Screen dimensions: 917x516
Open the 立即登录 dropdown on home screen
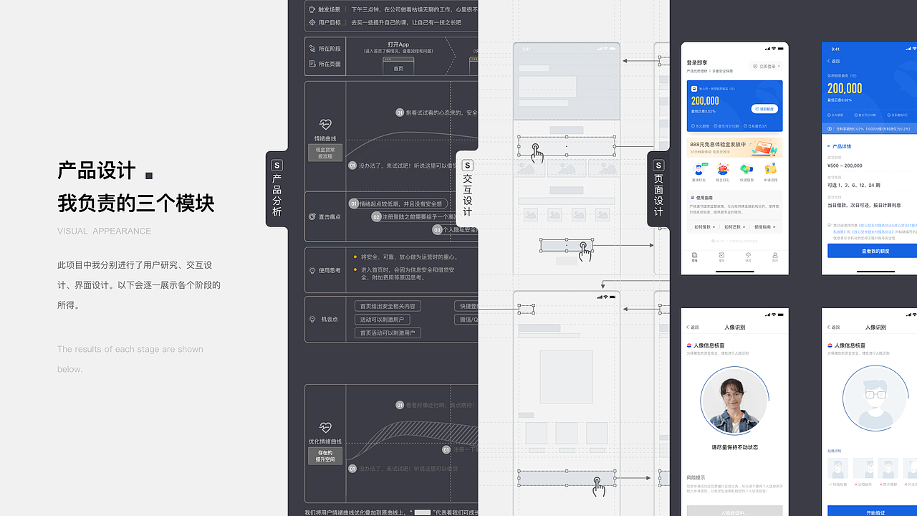(x=765, y=66)
